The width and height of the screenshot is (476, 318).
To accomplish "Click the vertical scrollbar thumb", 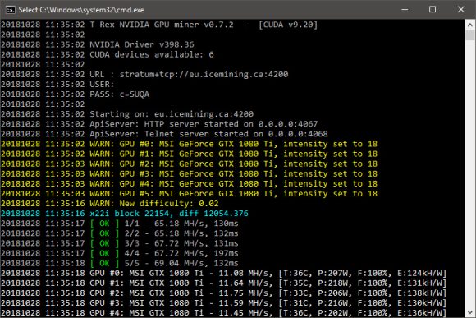I will [470, 35].
